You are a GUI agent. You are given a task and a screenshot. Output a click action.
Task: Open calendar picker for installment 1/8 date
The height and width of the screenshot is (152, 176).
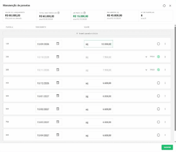point(58,44)
